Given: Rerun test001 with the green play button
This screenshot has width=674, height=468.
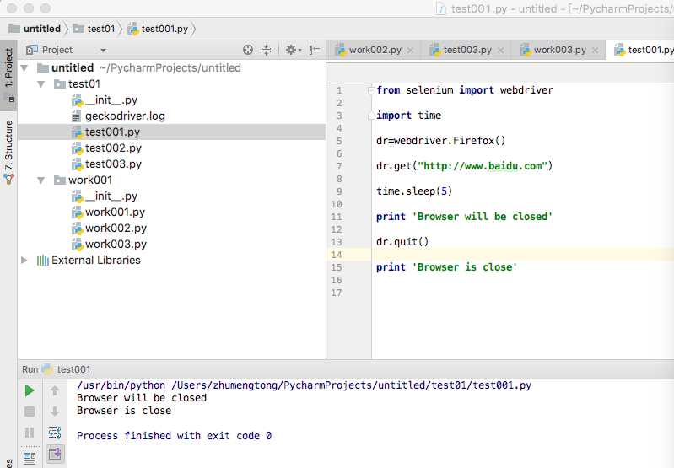Looking at the screenshot, I should [x=30, y=390].
